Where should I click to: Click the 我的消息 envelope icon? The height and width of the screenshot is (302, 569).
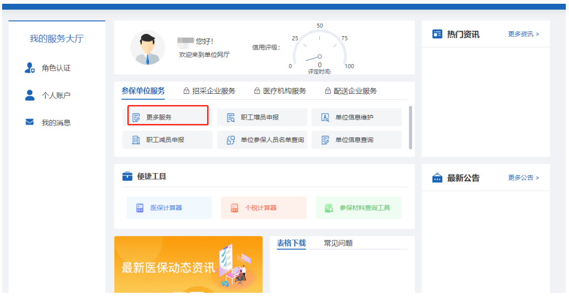pyautogui.click(x=30, y=122)
